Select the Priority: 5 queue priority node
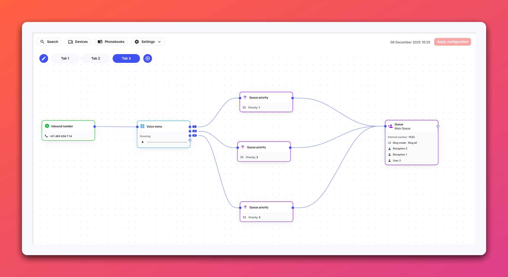 tap(266, 212)
